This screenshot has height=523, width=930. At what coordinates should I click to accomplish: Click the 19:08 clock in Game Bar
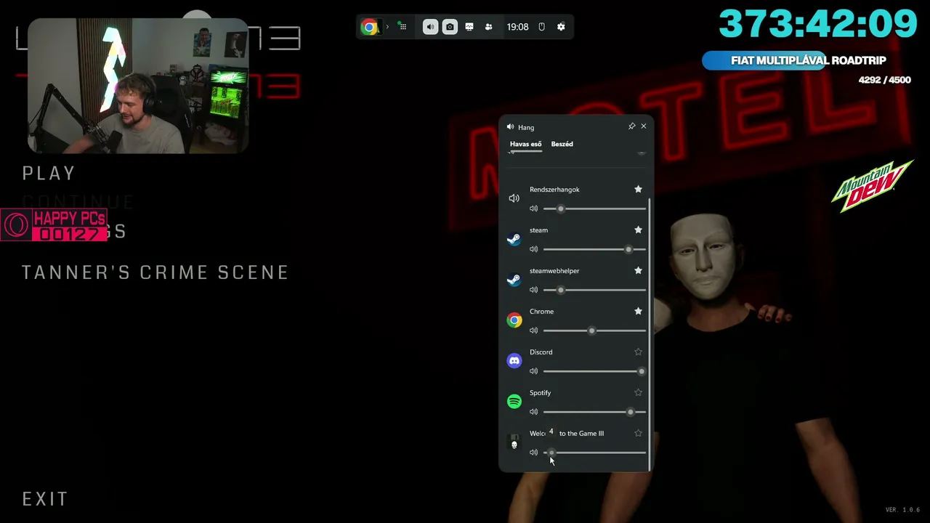(517, 27)
